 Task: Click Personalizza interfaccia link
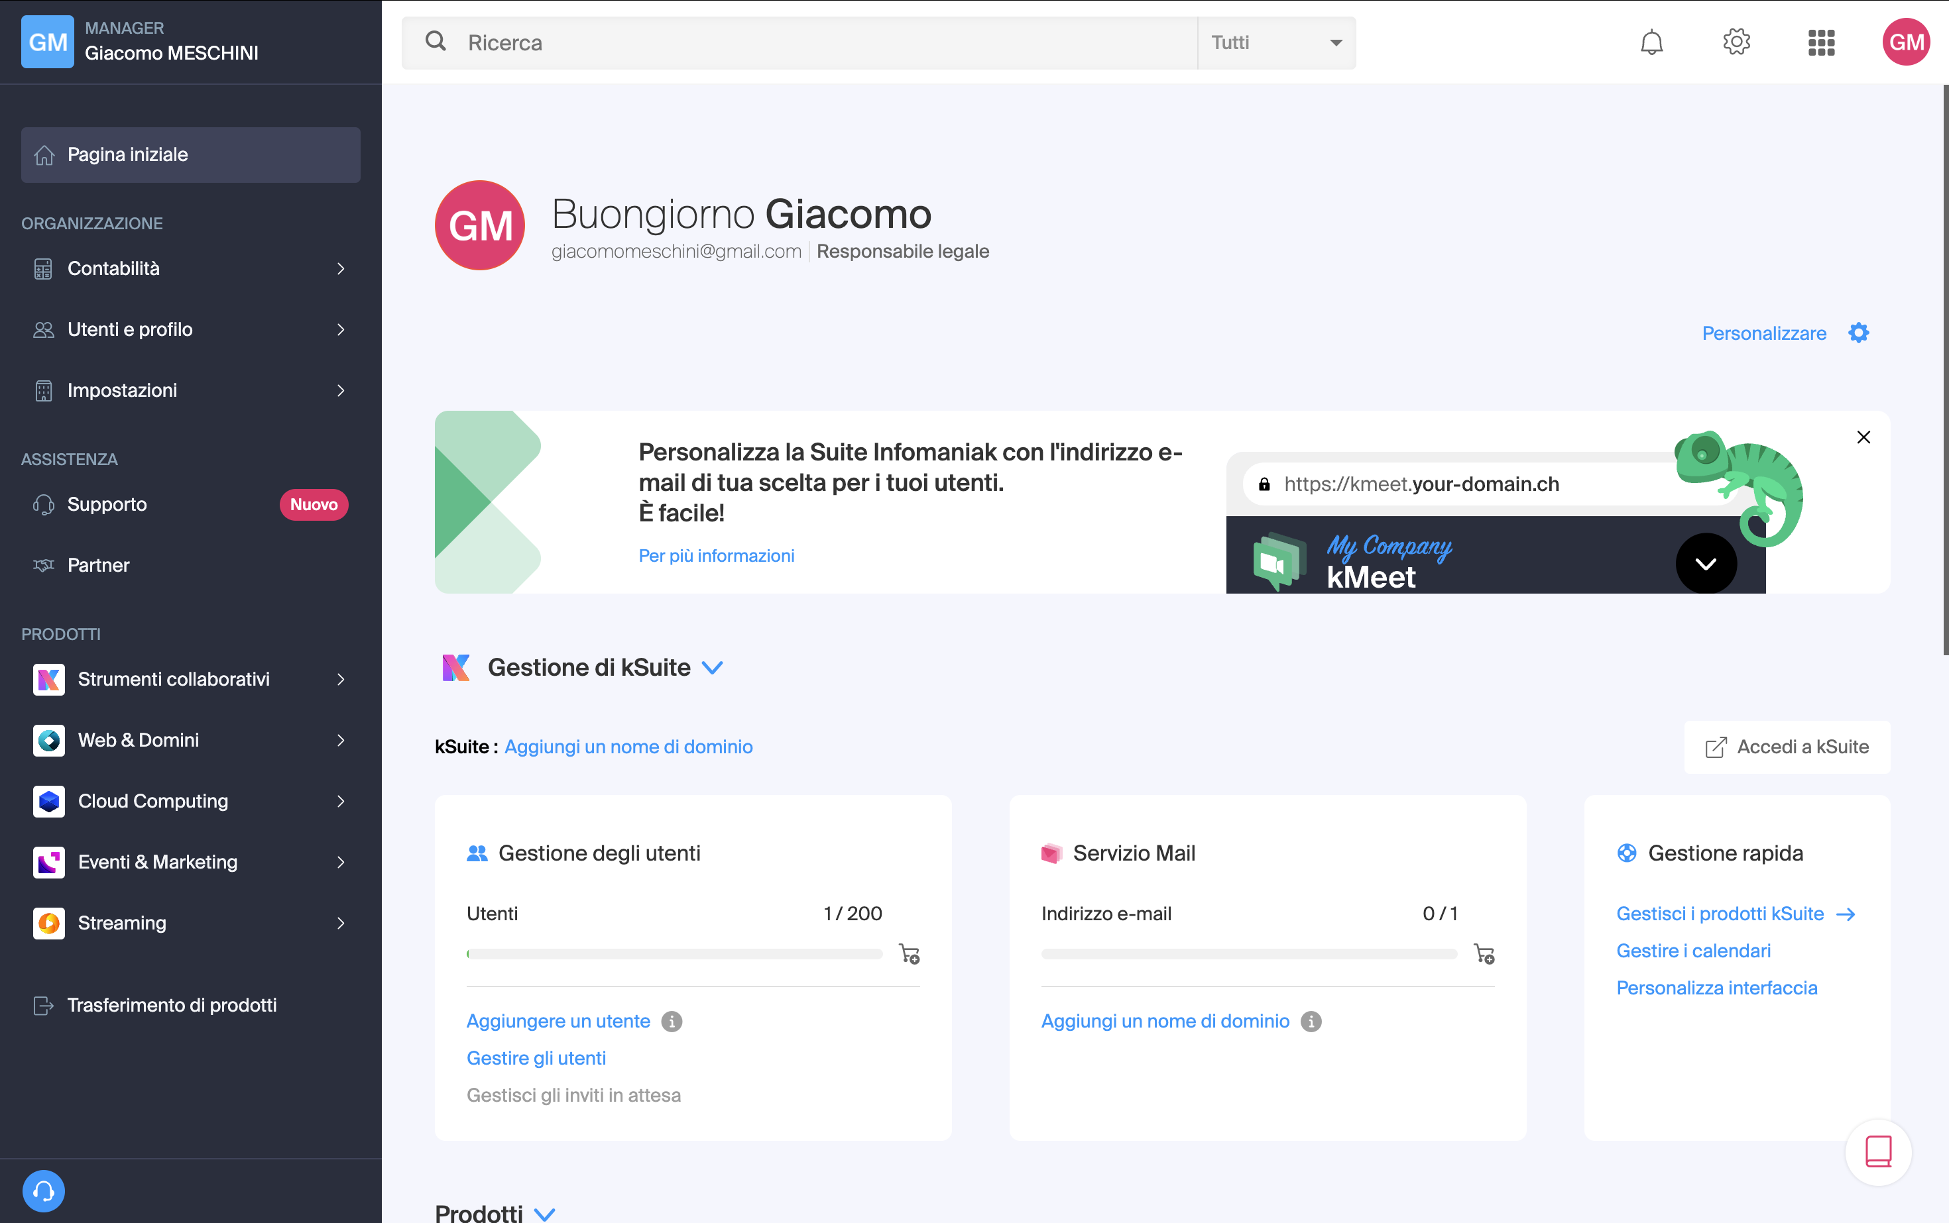pos(1717,988)
